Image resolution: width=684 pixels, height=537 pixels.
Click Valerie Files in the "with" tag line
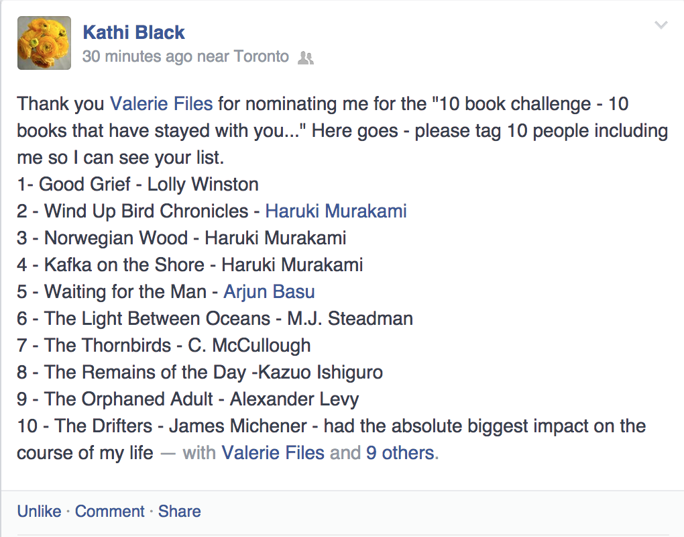pyautogui.click(x=273, y=453)
